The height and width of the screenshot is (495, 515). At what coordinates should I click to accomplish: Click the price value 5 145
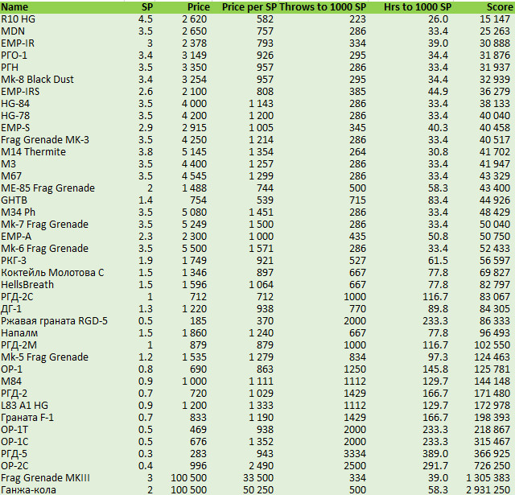point(194,152)
